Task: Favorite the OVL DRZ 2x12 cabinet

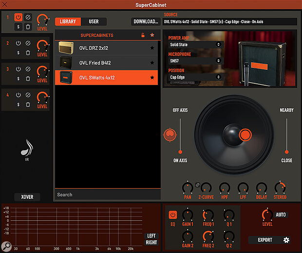Action: 152,48
